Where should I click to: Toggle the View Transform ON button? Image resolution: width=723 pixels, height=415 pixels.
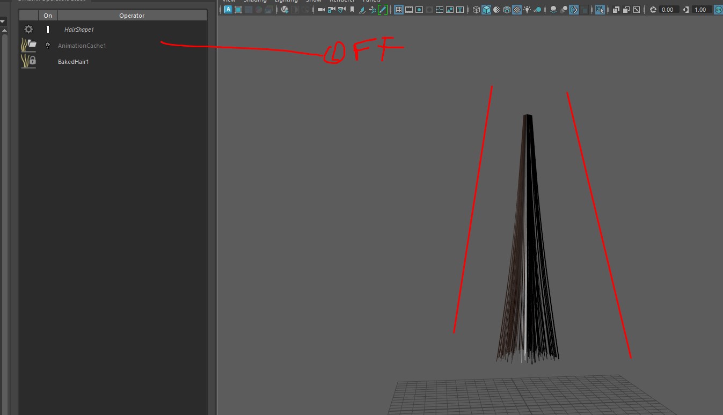pos(718,10)
